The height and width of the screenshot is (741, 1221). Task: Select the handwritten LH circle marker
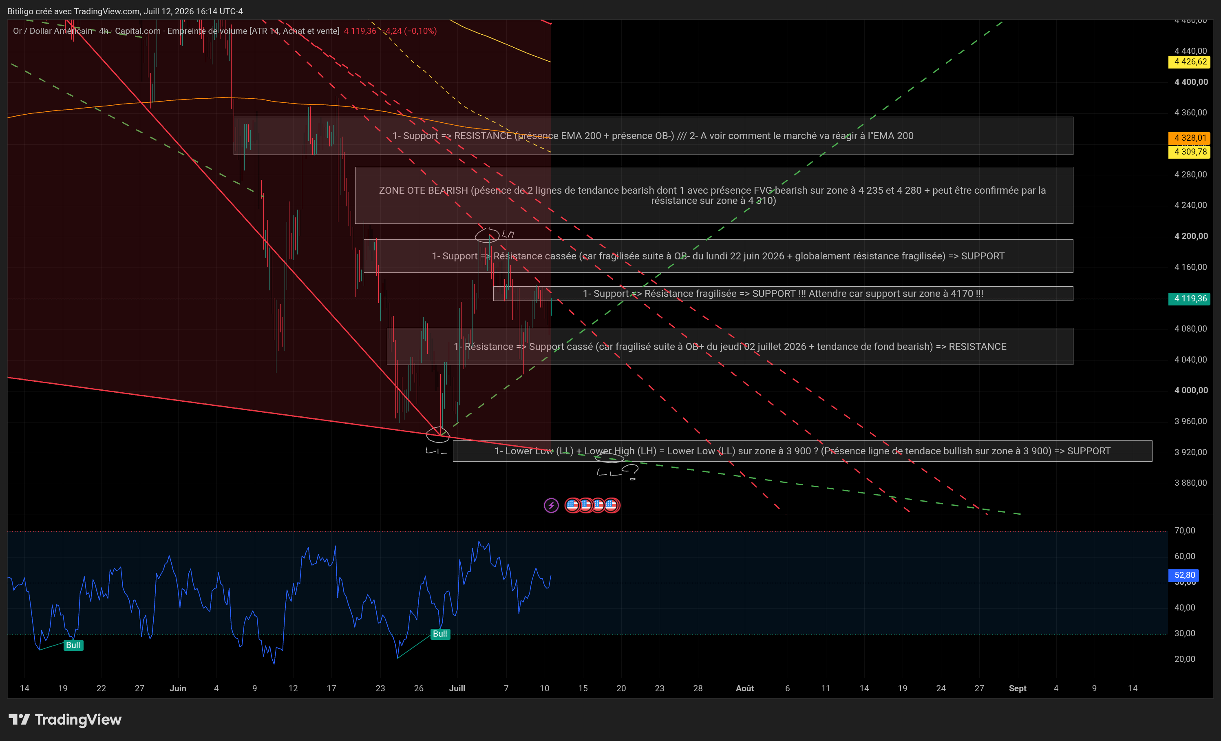pyautogui.click(x=487, y=235)
